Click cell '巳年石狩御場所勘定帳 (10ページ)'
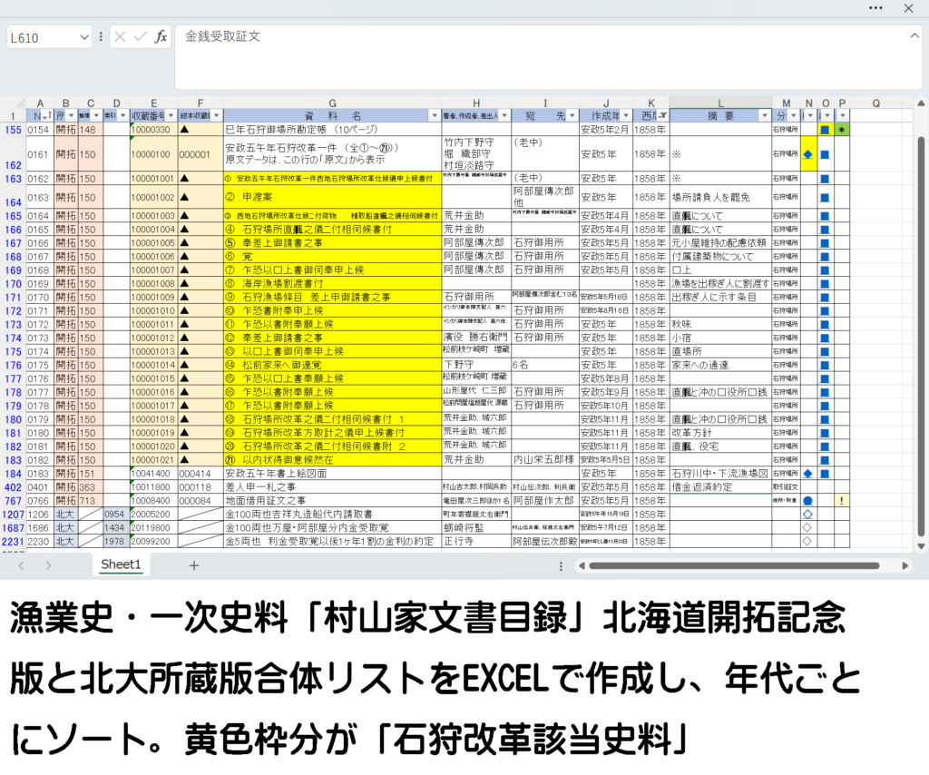Image resolution: width=929 pixels, height=775 pixels. pos(332,129)
